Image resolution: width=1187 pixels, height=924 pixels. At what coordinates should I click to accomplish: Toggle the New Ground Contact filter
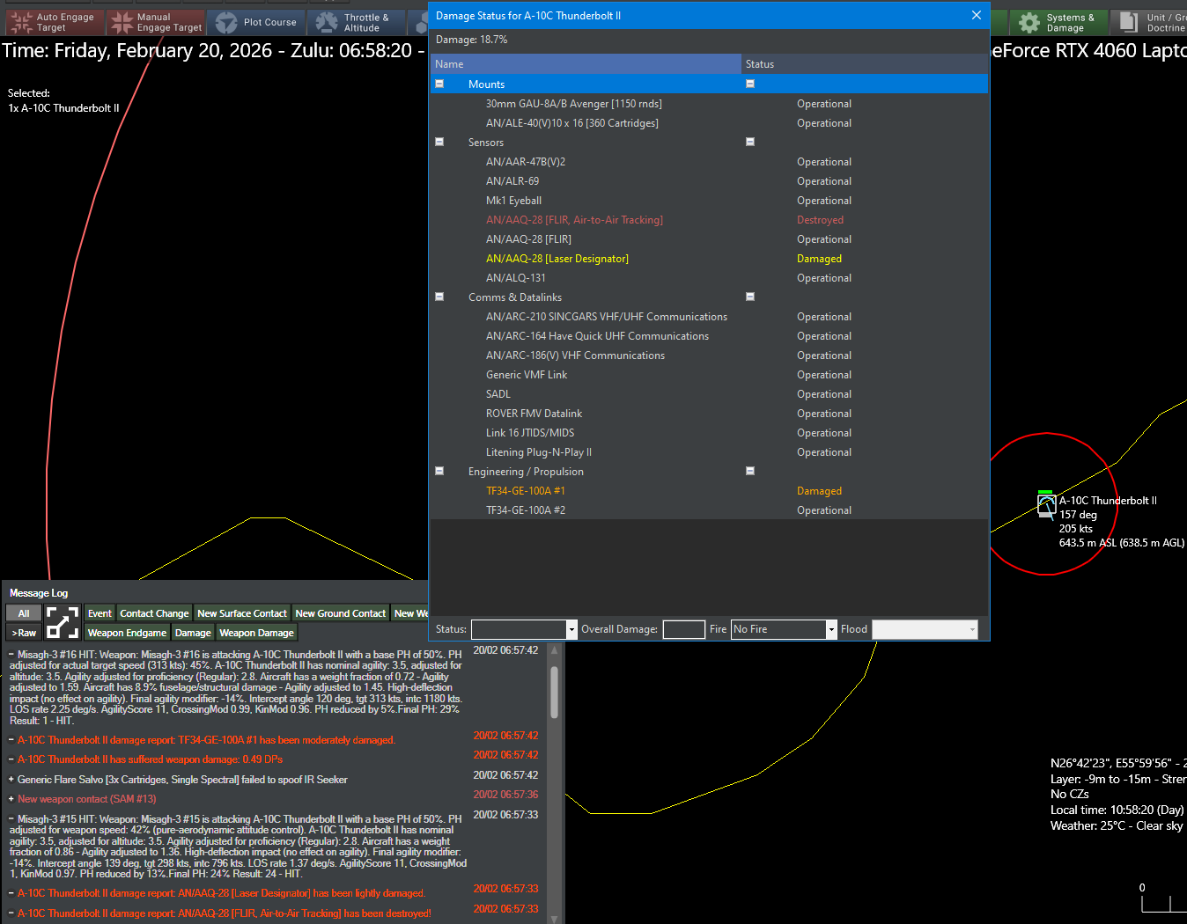pos(340,613)
